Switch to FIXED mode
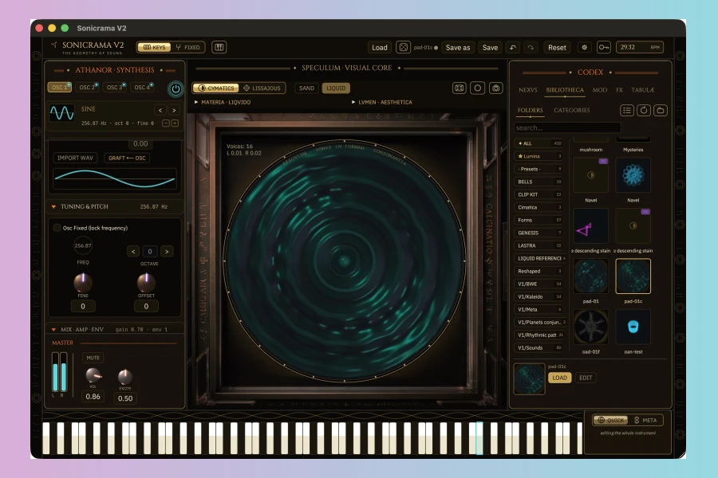Viewport: 718px width, 478px height. [x=187, y=47]
